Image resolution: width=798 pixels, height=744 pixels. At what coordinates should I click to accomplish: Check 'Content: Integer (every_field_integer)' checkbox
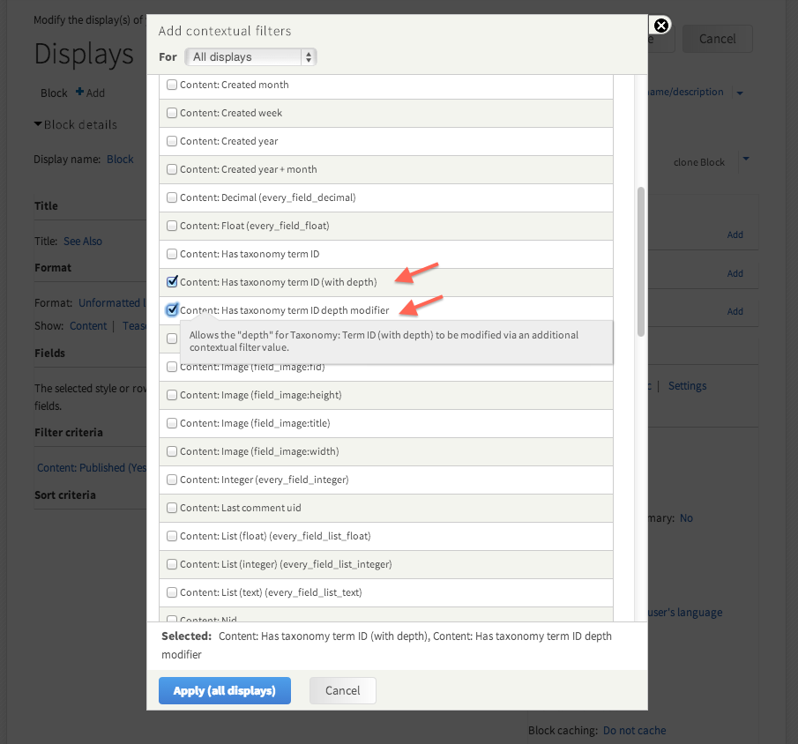(172, 480)
